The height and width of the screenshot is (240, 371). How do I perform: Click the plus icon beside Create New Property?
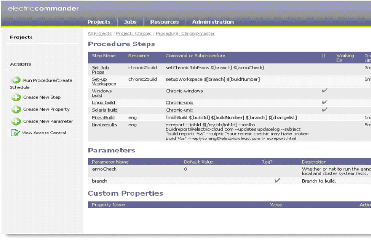16,109
